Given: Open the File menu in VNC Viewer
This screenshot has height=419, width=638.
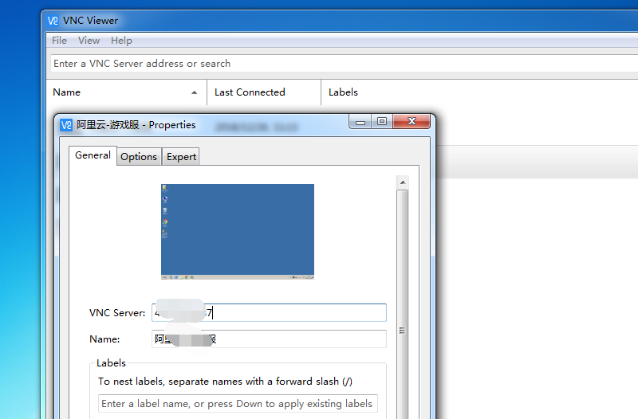Looking at the screenshot, I should click(x=59, y=41).
